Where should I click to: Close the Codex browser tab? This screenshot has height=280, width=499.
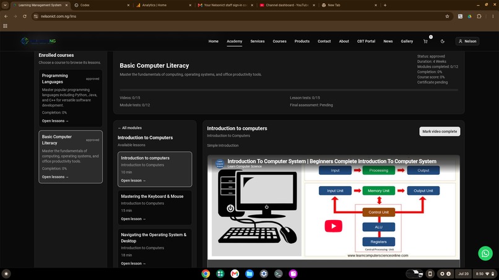click(x=128, y=5)
